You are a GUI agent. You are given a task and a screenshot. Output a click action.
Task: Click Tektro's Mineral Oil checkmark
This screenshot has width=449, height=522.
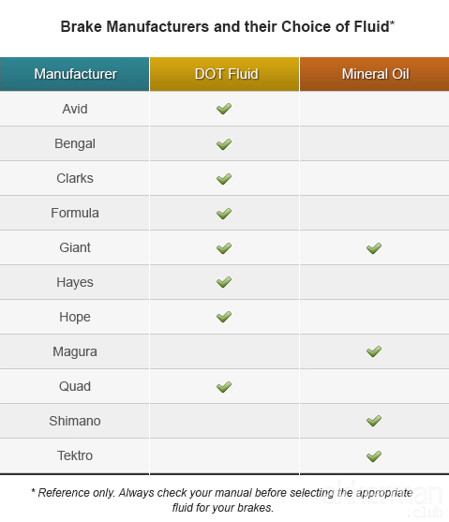tap(374, 455)
